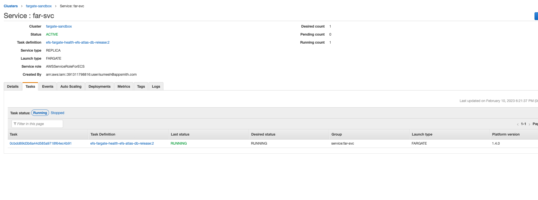The height and width of the screenshot is (200, 538).
Task: Click the Filter in this page field
Action: [37, 124]
